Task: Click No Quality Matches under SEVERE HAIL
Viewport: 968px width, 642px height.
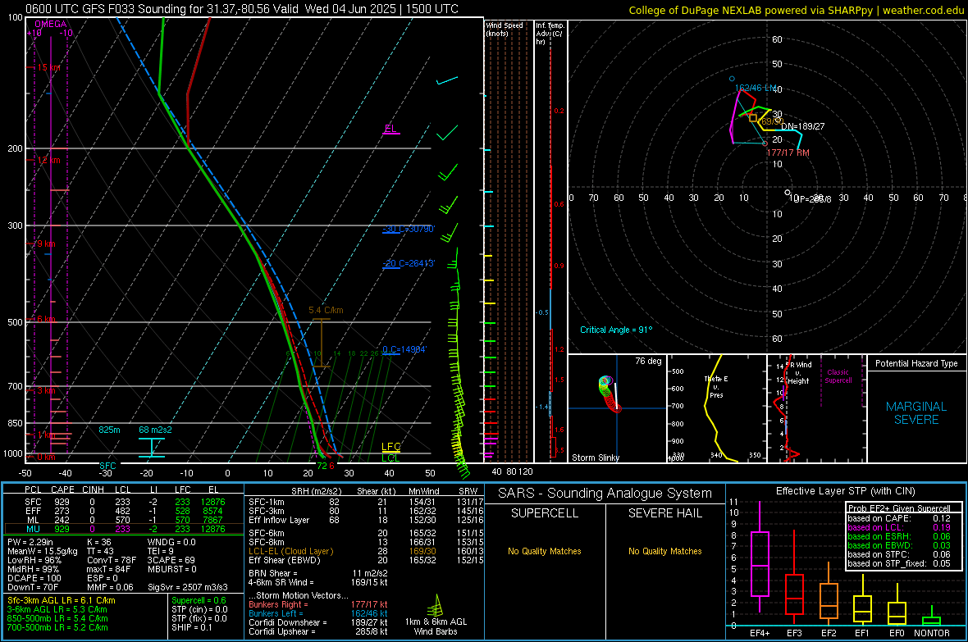Action: point(664,551)
